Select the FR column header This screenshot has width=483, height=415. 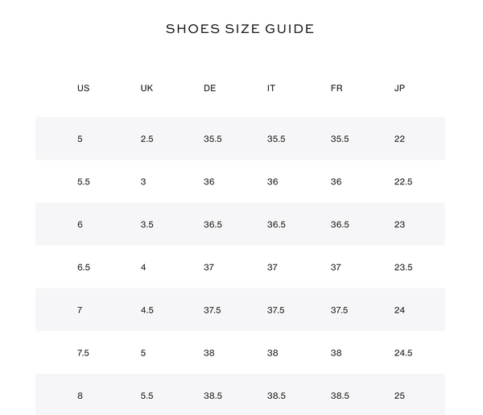click(x=336, y=88)
